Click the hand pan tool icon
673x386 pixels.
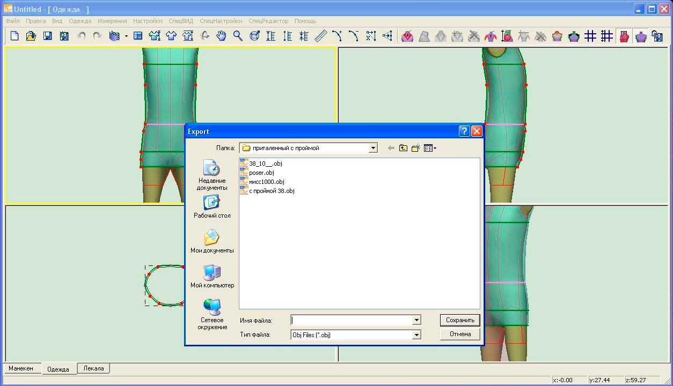(221, 36)
